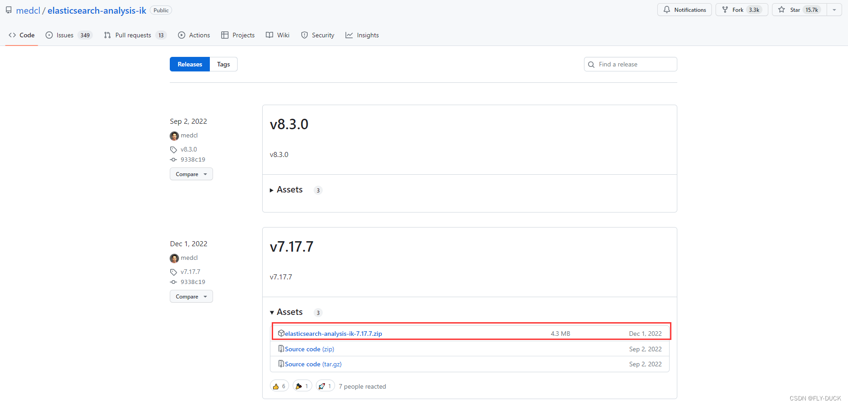The image size is (848, 405).
Task: Click the file icon beside Source code (zip)
Action: (281, 349)
